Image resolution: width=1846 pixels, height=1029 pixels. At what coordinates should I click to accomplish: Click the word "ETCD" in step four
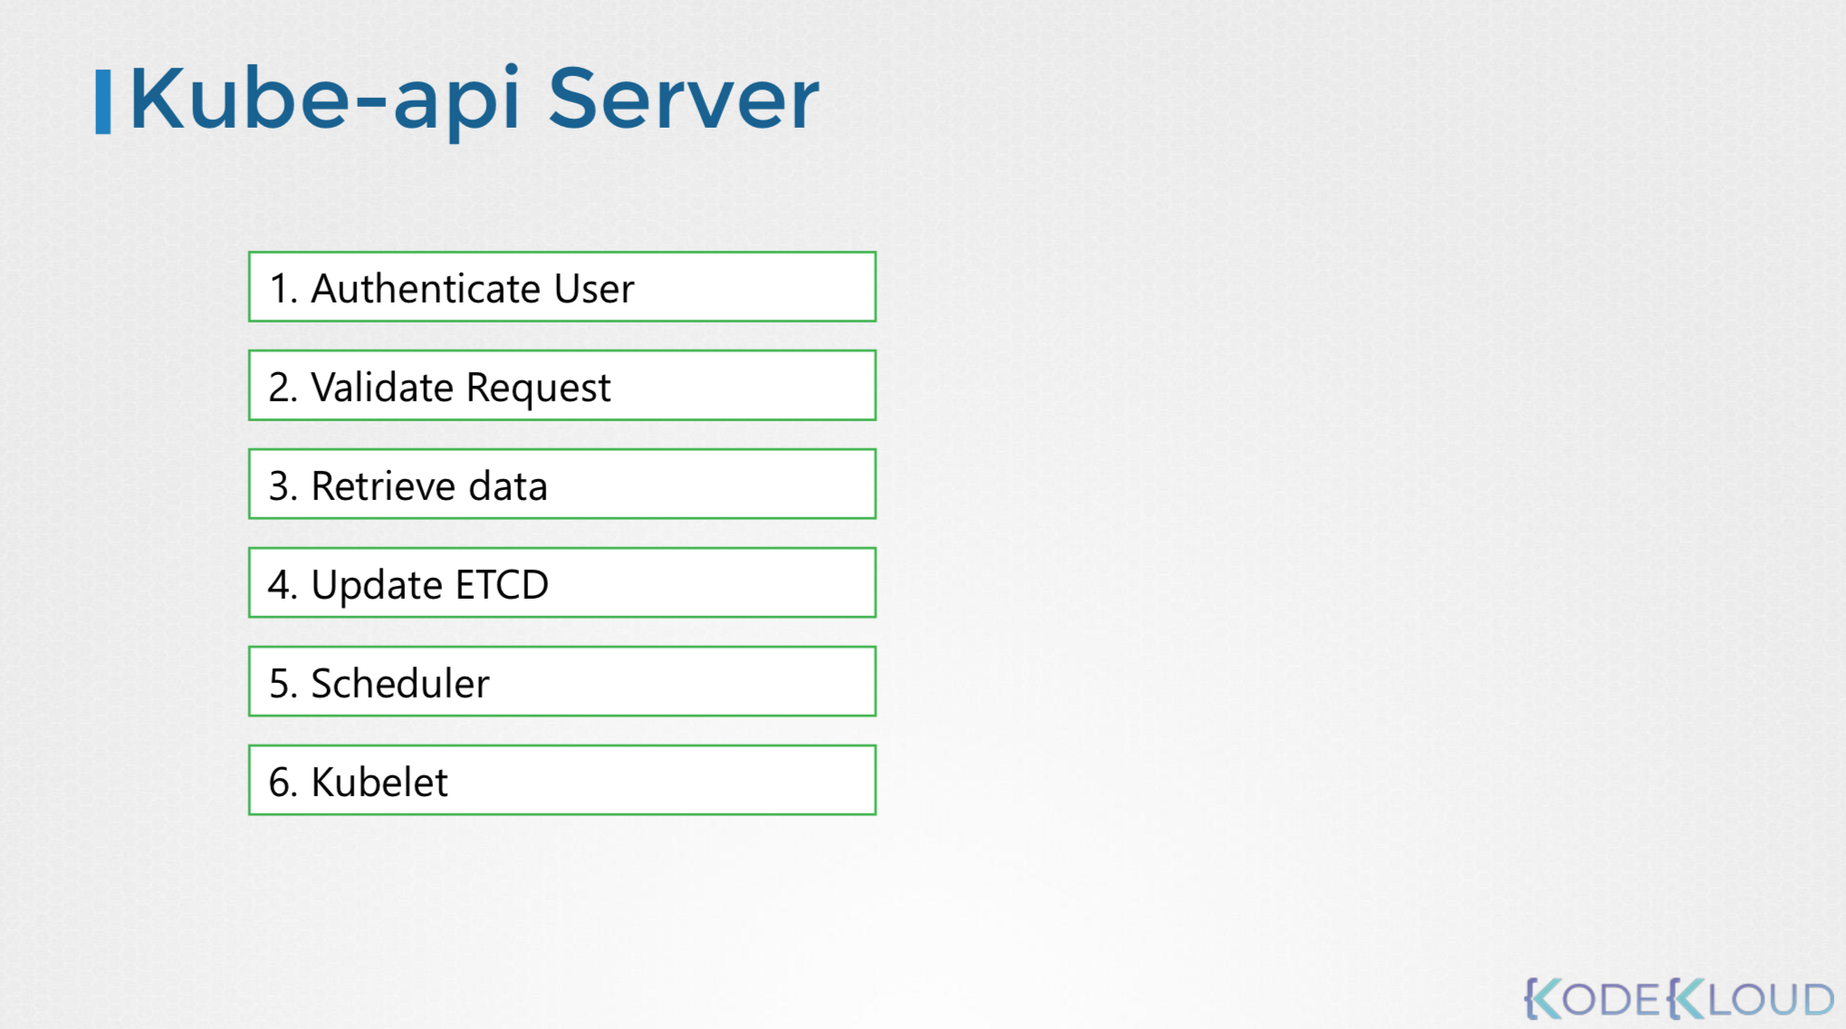(502, 584)
